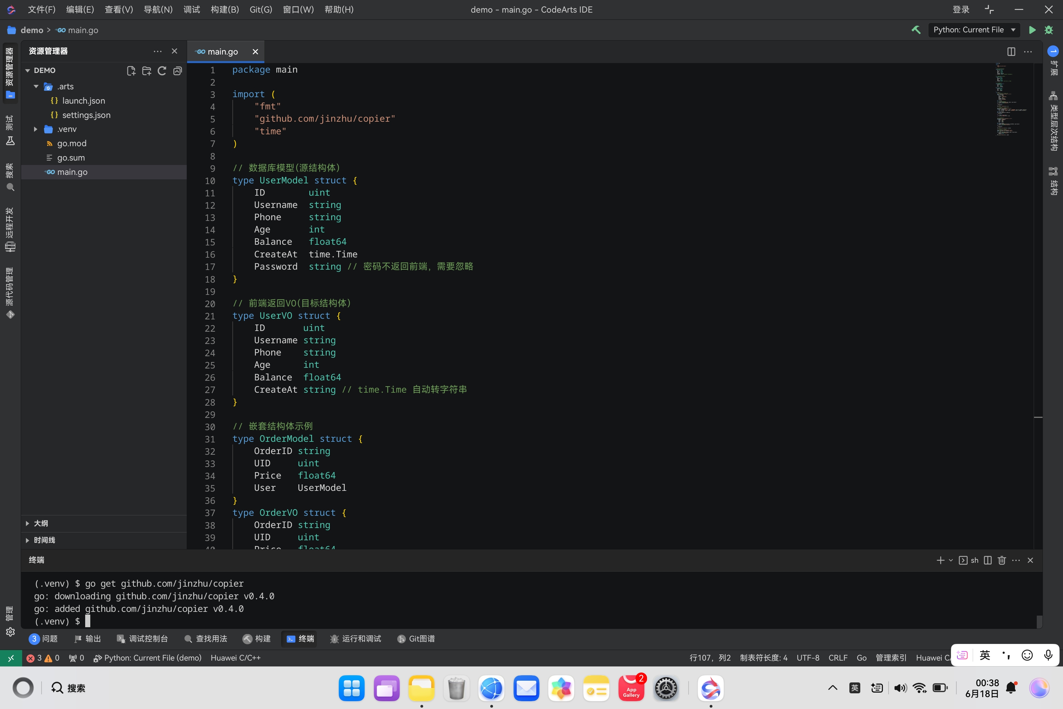Close the main.go editor tab
The image size is (1063, 709).
[x=255, y=51]
